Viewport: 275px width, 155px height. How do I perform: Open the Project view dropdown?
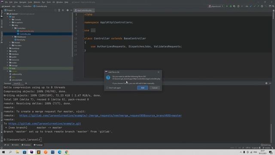click(x=10, y=10)
